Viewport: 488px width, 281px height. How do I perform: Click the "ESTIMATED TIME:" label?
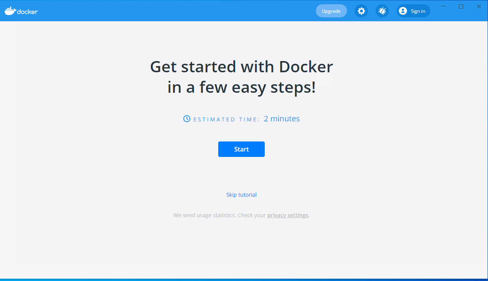227,119
